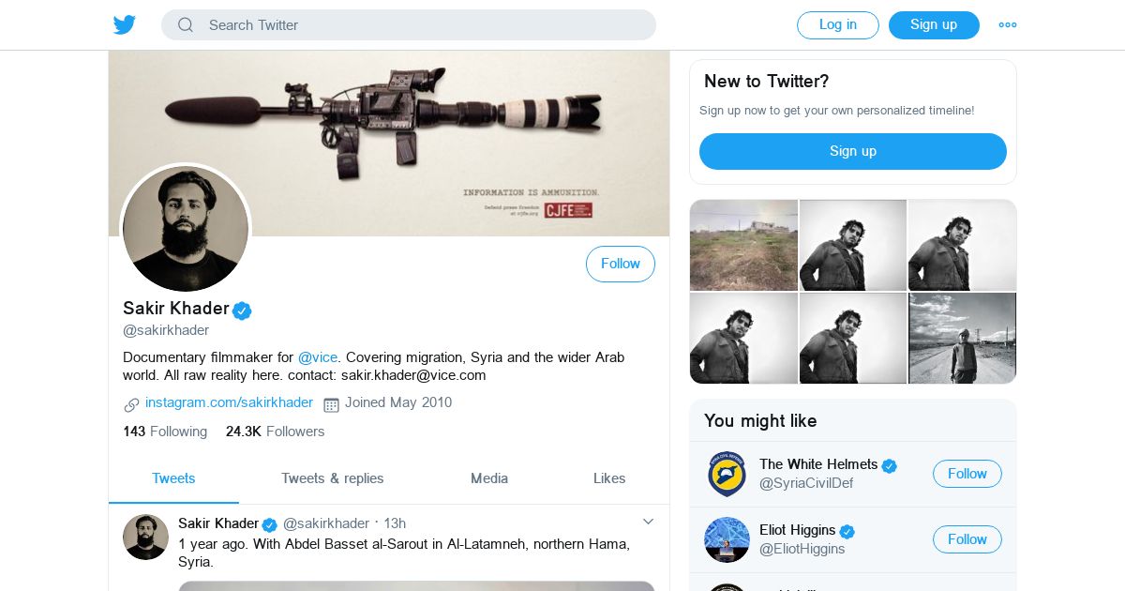
Task: Open the Media tab
Action: tap(489, 478)
